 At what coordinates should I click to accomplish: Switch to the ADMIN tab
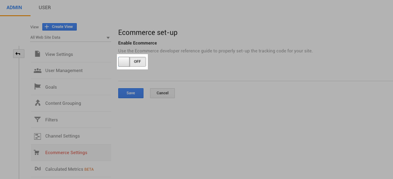14,8
